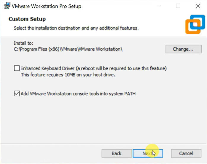
Task: Enable the Enhanced Keyboard Driver checkbox
Action: click(x=17, y=69)
